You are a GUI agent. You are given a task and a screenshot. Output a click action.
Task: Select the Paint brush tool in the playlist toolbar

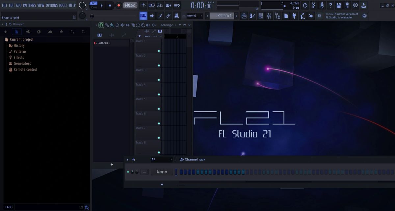[x=112, y=25]
